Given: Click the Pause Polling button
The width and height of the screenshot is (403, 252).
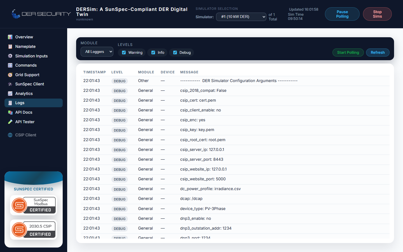Looking at the screenshot, I should click(342, 14).
